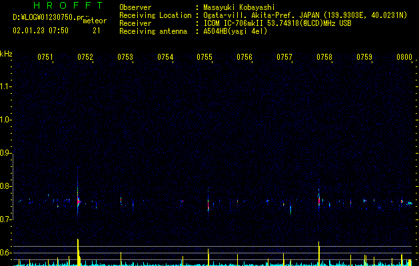The width and height of the screenshot is (419, 266).
Task: Click the 0.9 kHz axis label
Action: click(6, 153)
